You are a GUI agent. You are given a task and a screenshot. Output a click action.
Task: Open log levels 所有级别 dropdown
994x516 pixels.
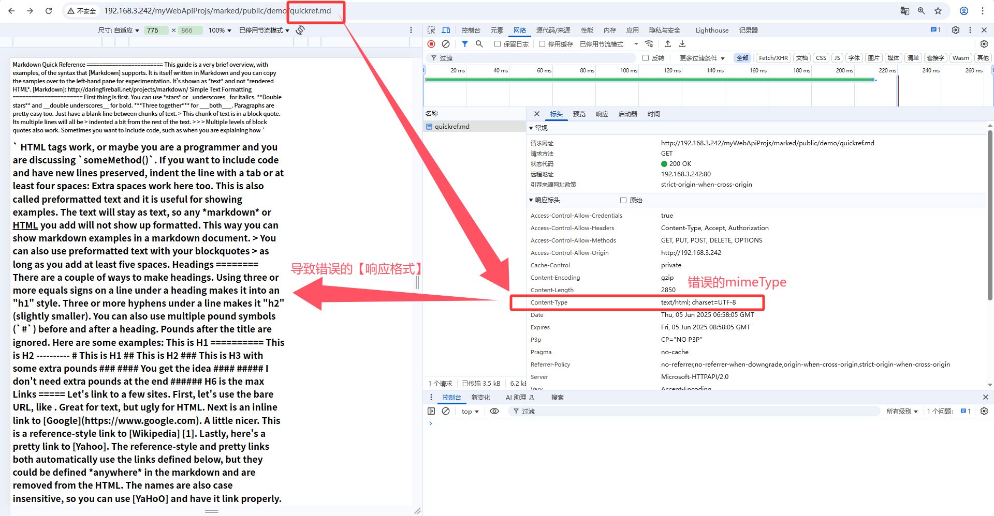902,411
